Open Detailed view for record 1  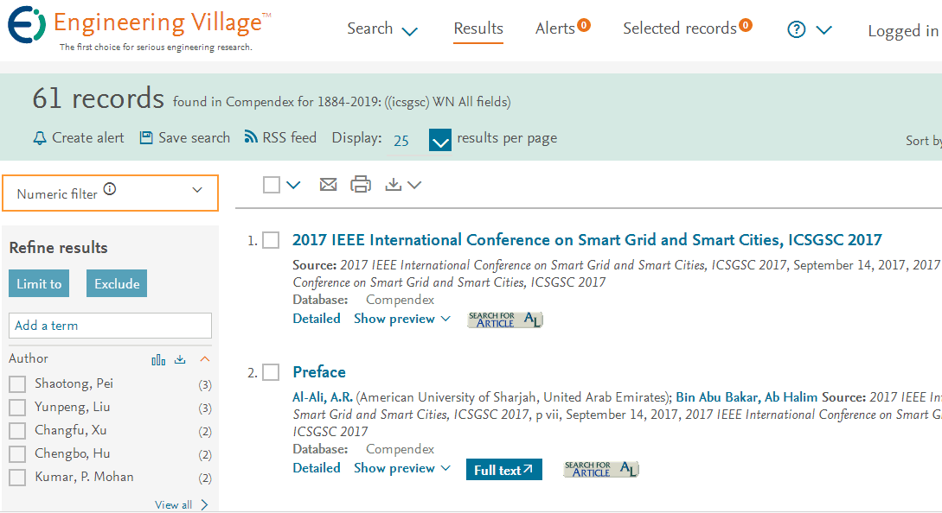pyautogui.click(x=317, y=319)
